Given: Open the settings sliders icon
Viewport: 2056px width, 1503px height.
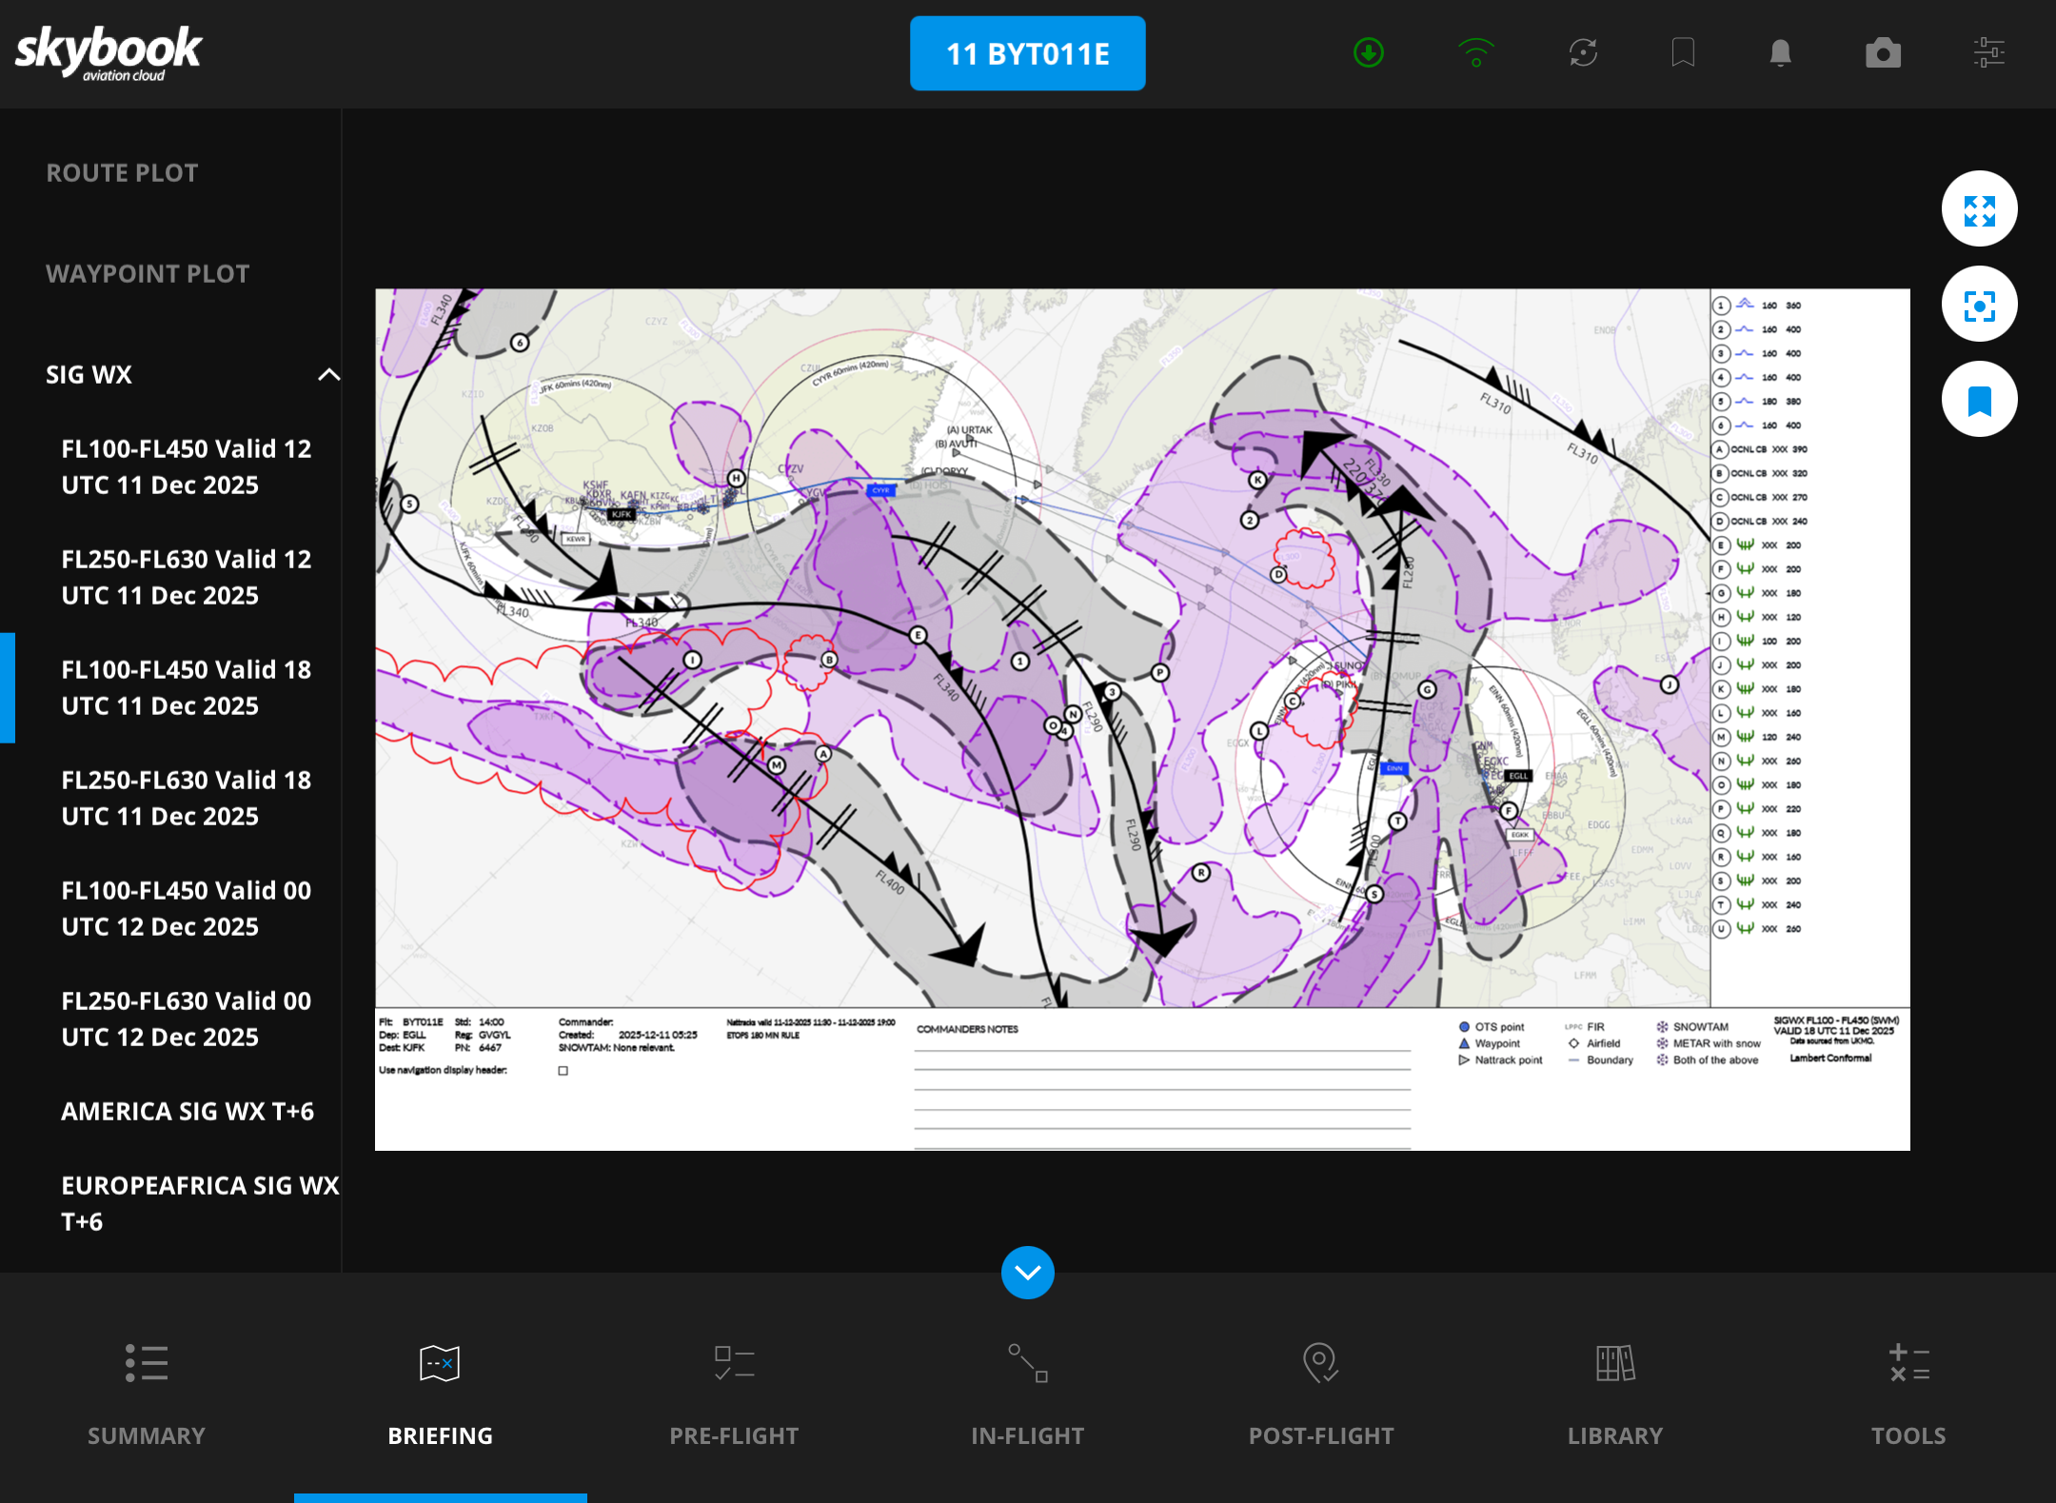Looking at the screenshot, I should point(1988,52).
